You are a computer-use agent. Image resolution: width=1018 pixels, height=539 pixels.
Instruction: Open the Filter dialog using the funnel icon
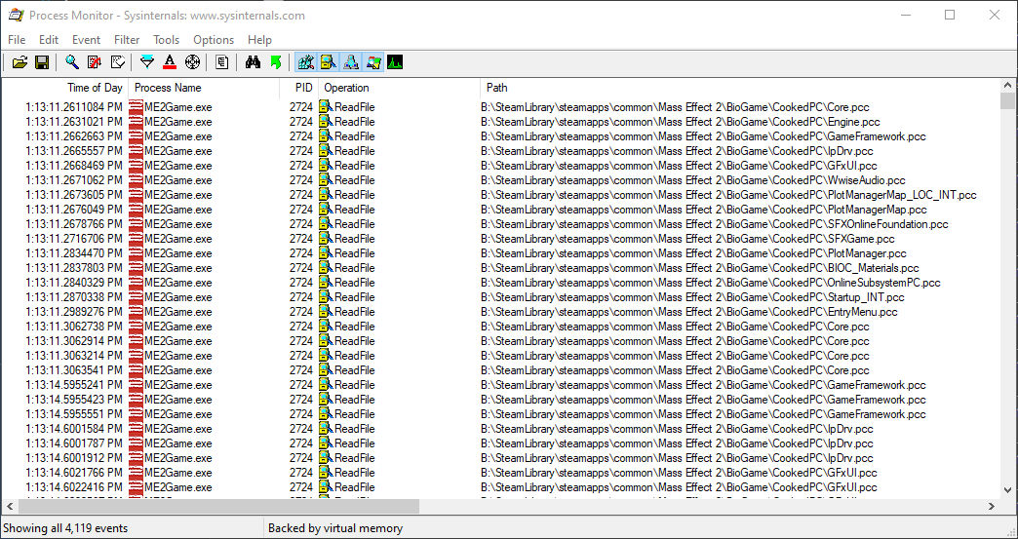point(147,62)
